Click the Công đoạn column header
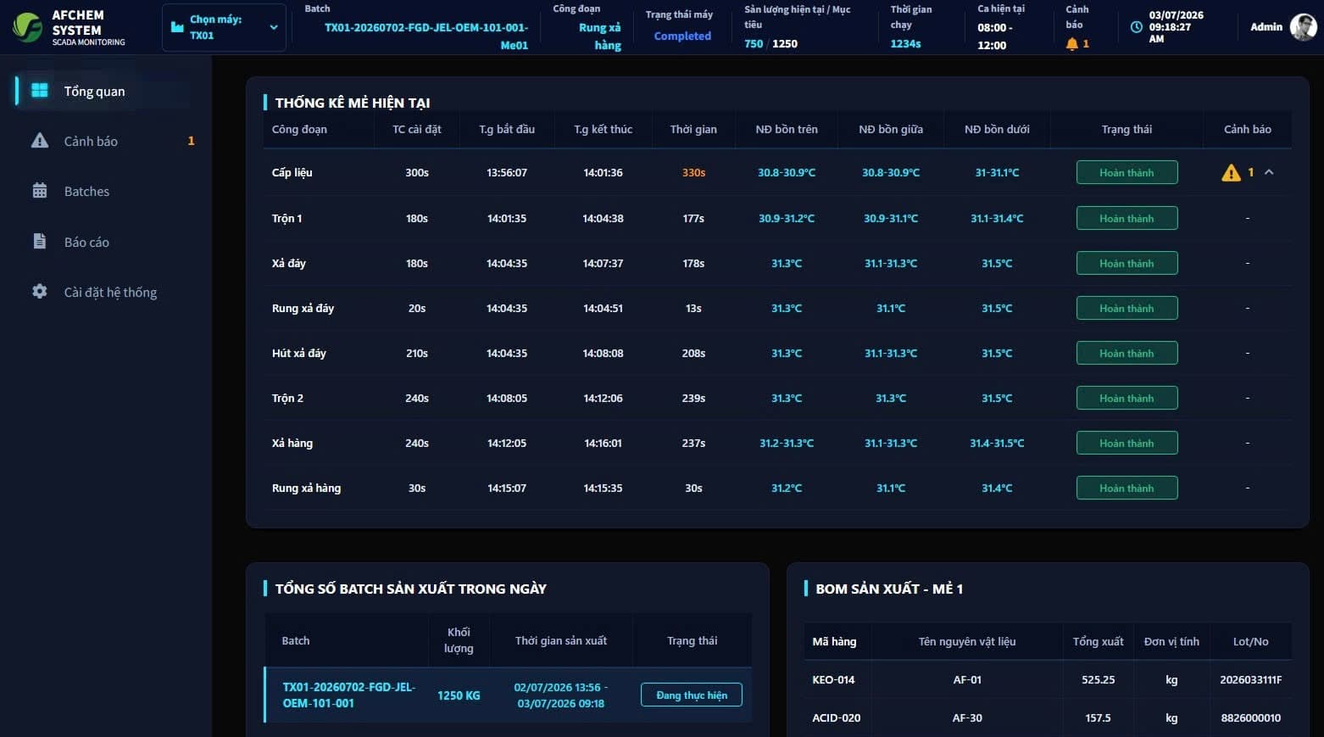Screen dimensions: 1324x737 pyautogui.click(x=299, y=129)
